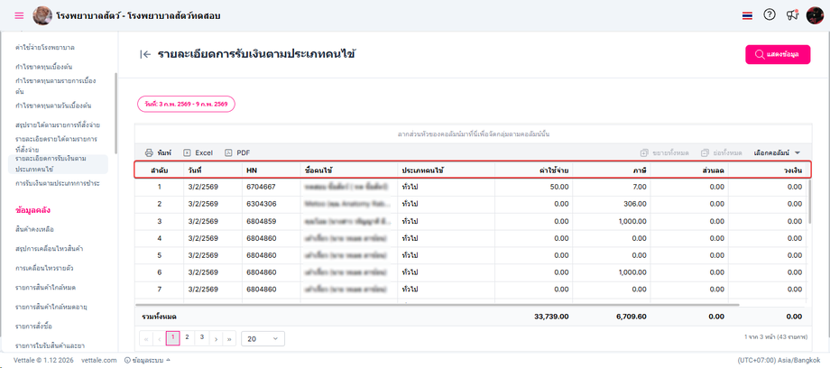The width and height of the screenshot is (830, 368).
Task: Open รายการสินค้าใกล้หมดอายุ in sidebar
Action: (x=51, y=307)
